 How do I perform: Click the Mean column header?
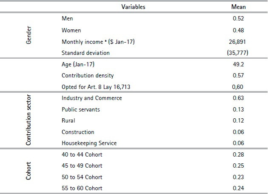tap(238, 7)
